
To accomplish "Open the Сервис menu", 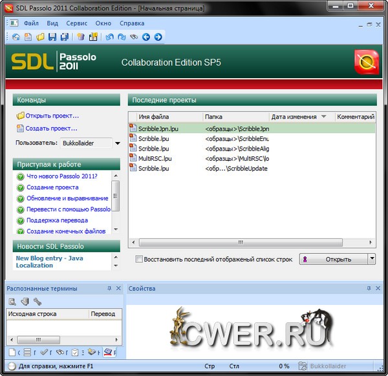I will coord(76,23).
